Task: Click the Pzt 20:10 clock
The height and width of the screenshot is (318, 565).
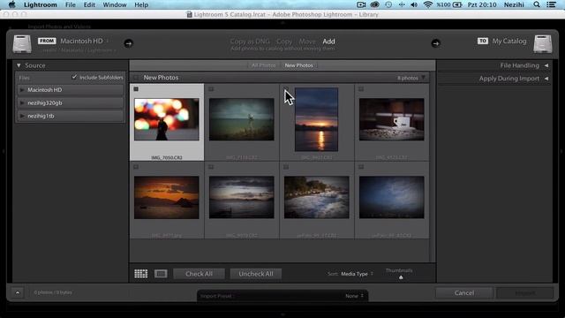Action: pyautogui.click(x=482, y=4)
